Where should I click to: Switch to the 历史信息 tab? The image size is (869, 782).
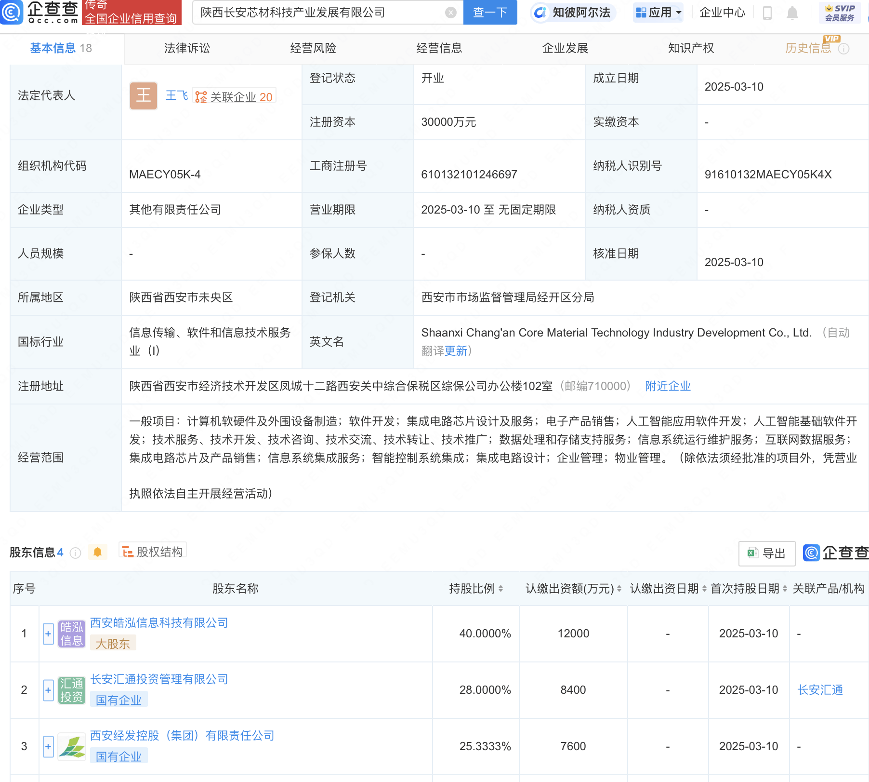tap(808, 48)
